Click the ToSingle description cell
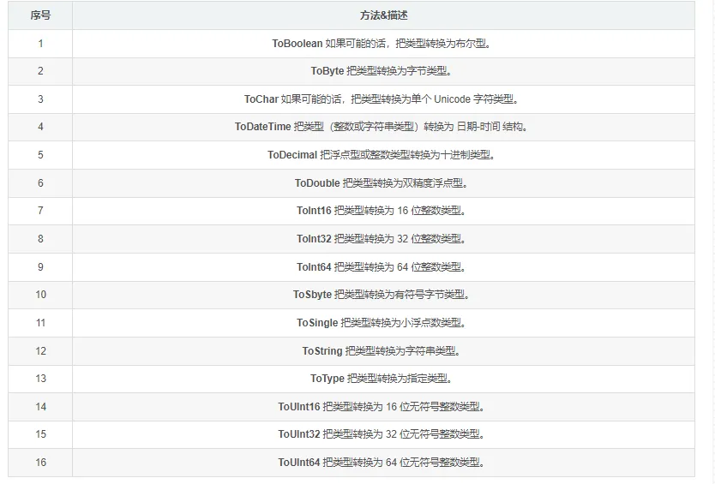This screenshot has width=715, height=484. (383, 323)
